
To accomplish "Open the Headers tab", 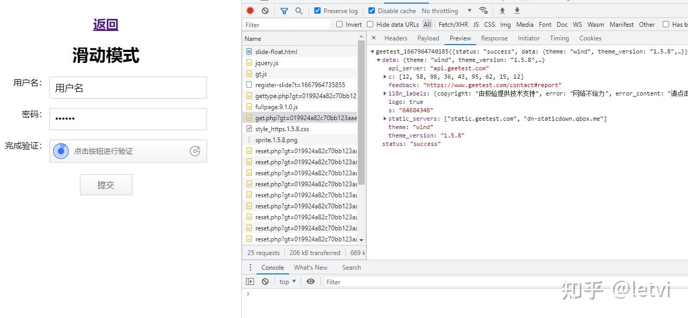I will click(x=396, y=38).
